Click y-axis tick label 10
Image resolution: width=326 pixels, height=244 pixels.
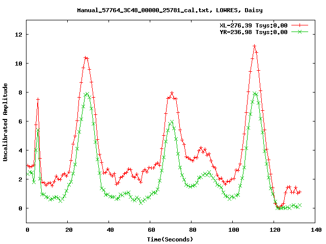[18, 64]
